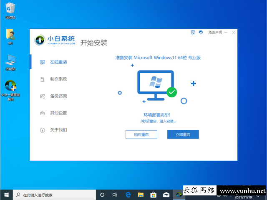Launch Microsoft Edge from the taskbar

tap(128, 195)
